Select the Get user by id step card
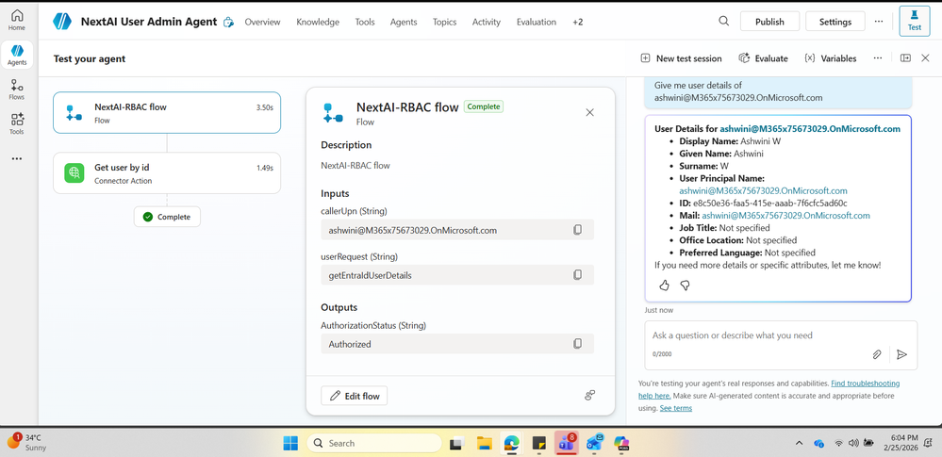942x457 pixels. coord(167,173)
